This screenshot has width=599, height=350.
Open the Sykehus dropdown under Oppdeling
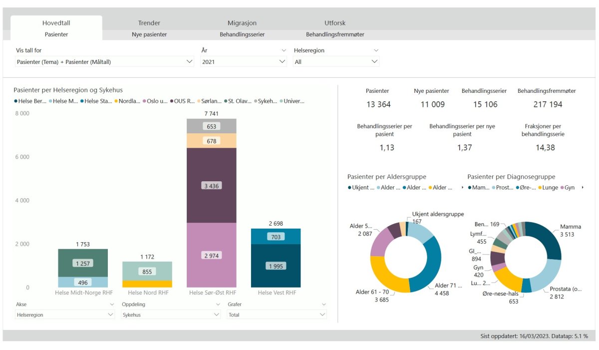pyautogui.click(x=171, y=315)
